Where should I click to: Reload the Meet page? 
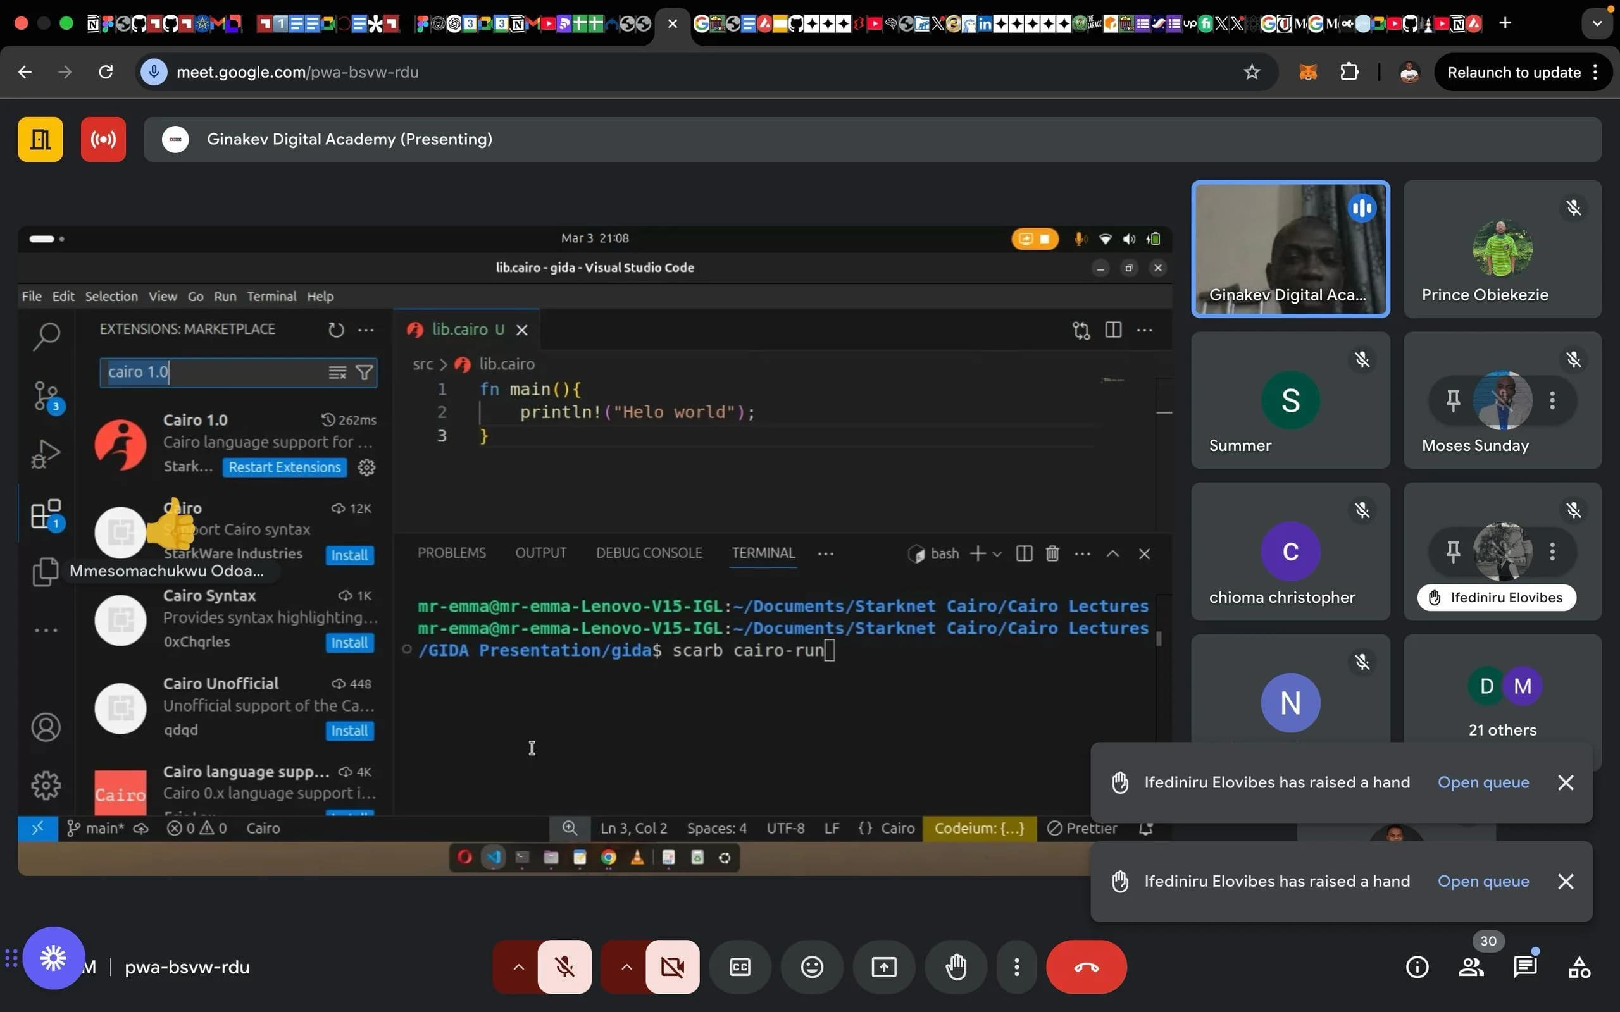point(106,71)
